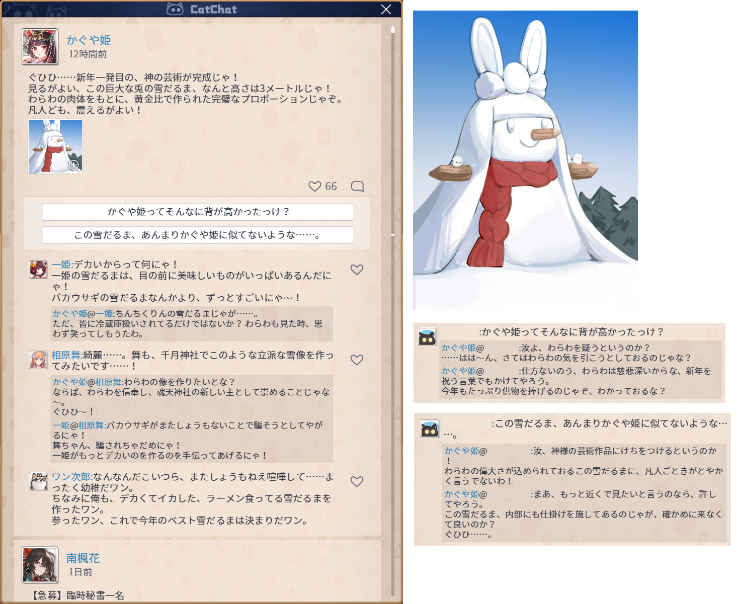The height and width of the screenshot is (604, 738).
Task: Like かぐや姫's snowman post with the heart
Action: [315, 187]
